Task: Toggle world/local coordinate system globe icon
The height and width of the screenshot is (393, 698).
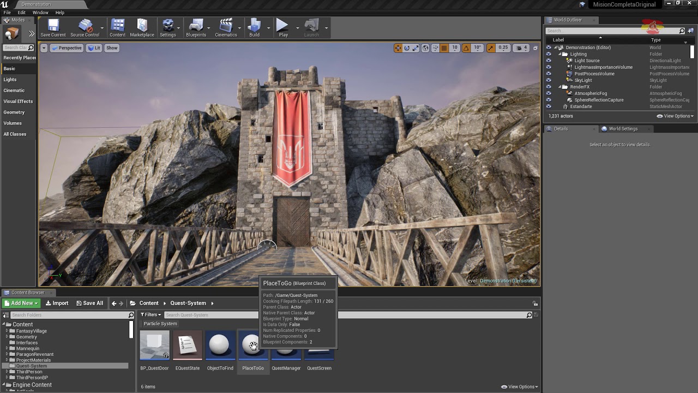Action: pos(425,48)
